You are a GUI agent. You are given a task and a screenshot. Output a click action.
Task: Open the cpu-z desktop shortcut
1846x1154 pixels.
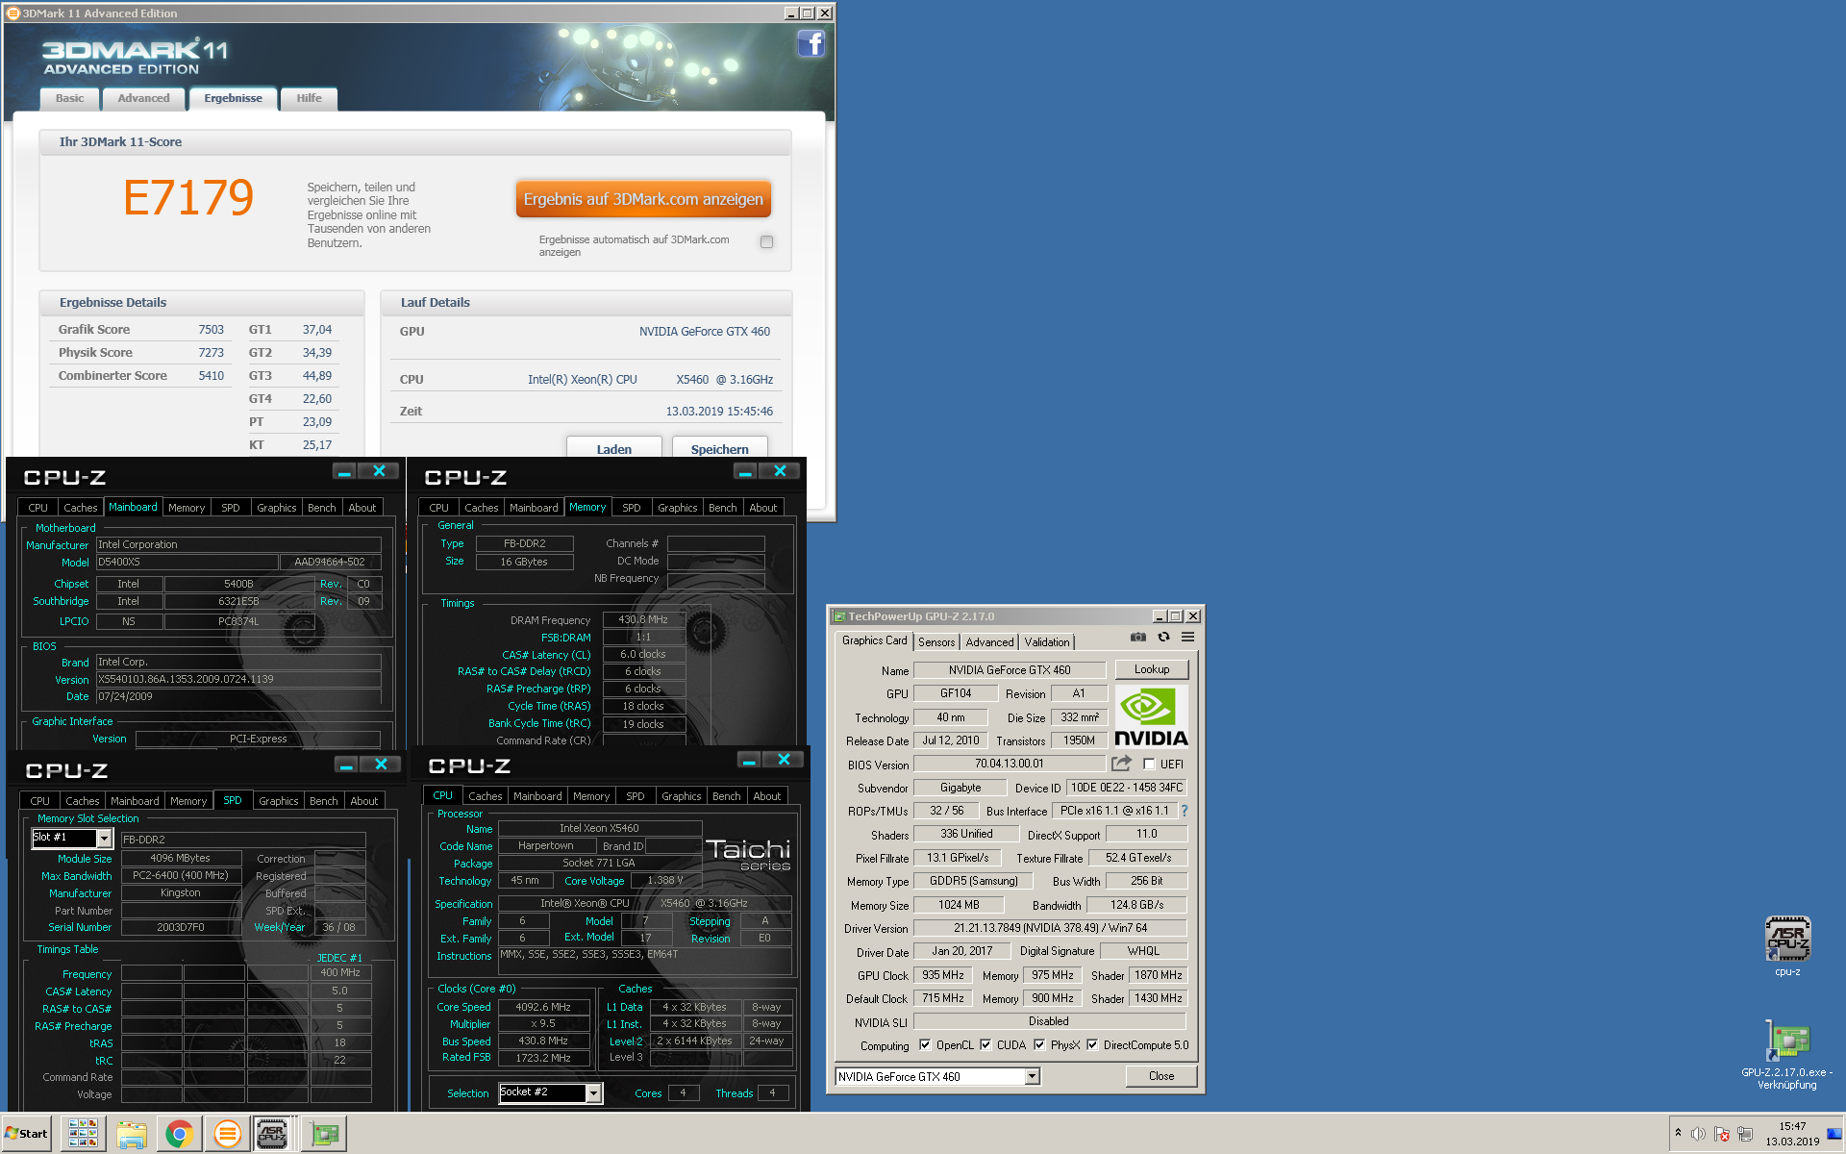[1787, 946]
